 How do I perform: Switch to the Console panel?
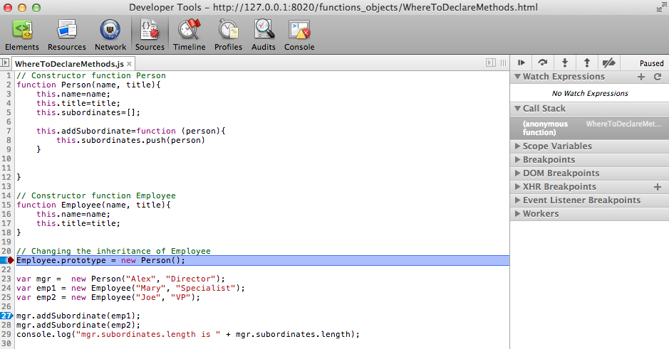point(299,35)
